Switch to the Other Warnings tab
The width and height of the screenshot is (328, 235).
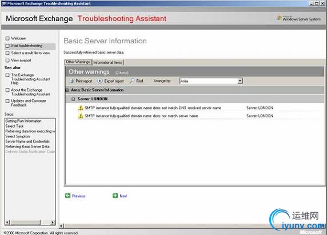pyautogui.click(x=78, y=62)
